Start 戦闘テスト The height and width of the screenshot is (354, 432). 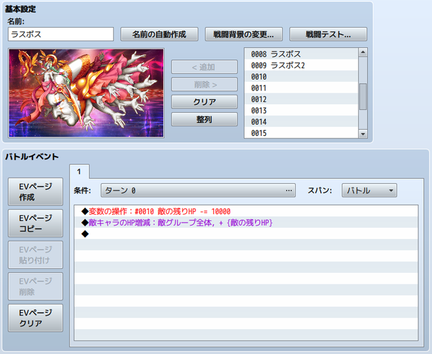coord(328,34)
